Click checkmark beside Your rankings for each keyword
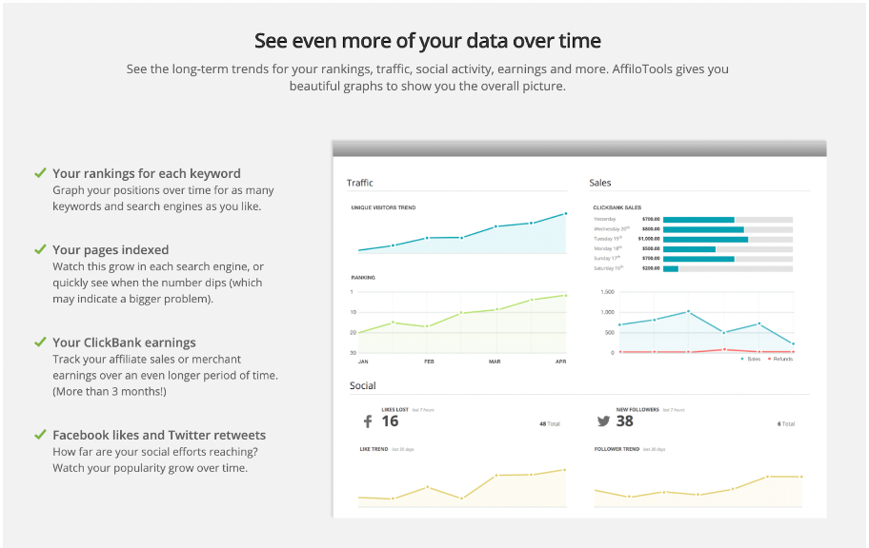Image resolution: width=869 pixels, height=548 pixels. [40, 173]
